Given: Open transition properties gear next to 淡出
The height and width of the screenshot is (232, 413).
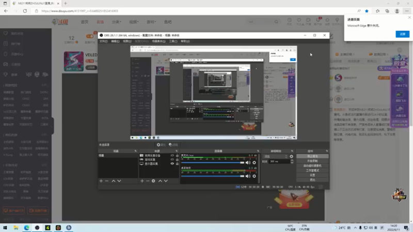Looking at the screenshot, I should tap(291, 157).
